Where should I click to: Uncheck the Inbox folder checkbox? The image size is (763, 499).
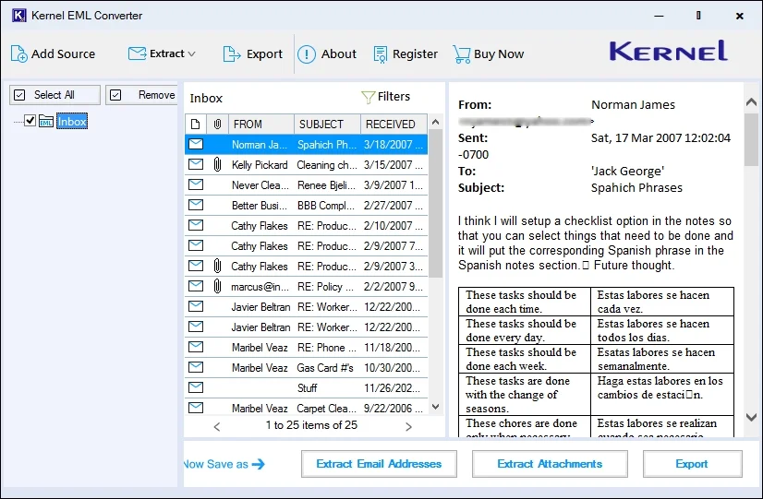click(30, 120)
